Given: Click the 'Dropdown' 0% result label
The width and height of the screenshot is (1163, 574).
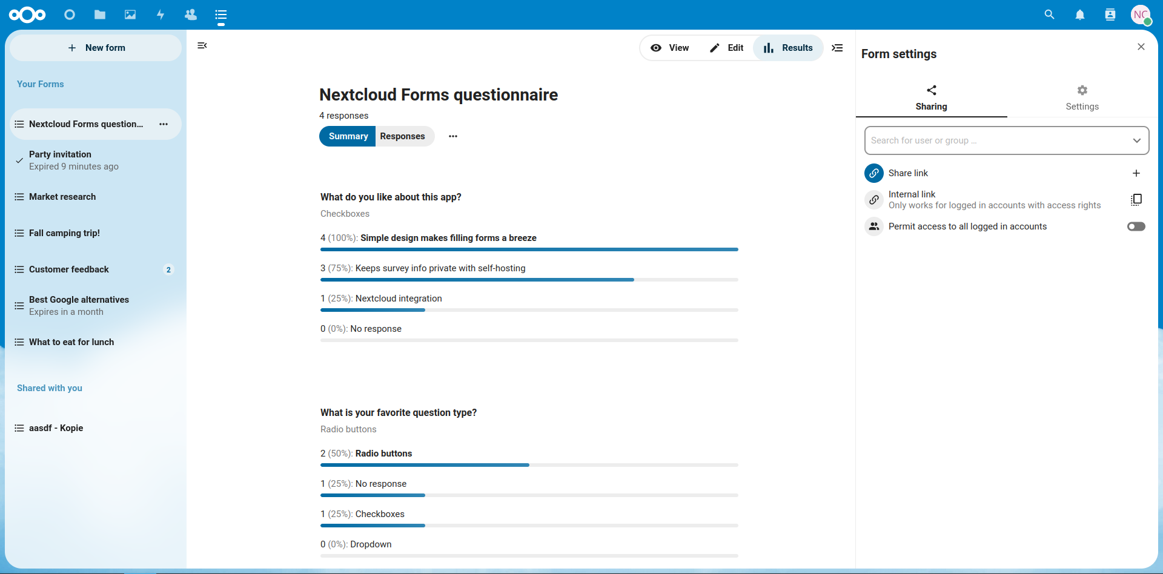Looking at the screenshot, I should 371,544.
